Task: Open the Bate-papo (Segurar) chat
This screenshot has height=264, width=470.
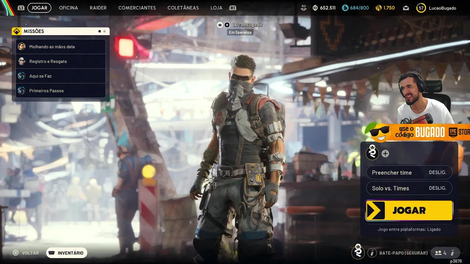Action: point(404,253)
